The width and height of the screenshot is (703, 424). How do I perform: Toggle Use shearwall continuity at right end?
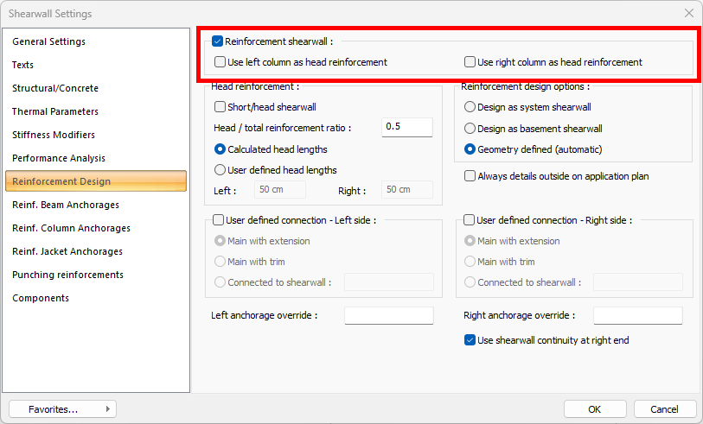470,340
